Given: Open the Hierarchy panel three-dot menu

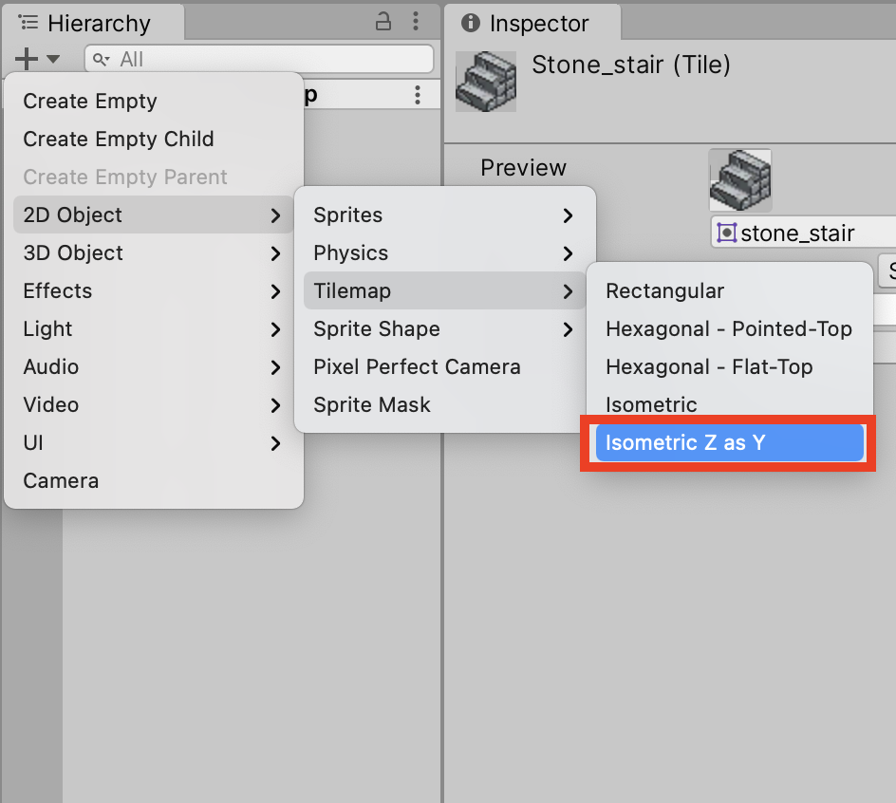Looking at the screenshot, I should (x=416, y=22).
